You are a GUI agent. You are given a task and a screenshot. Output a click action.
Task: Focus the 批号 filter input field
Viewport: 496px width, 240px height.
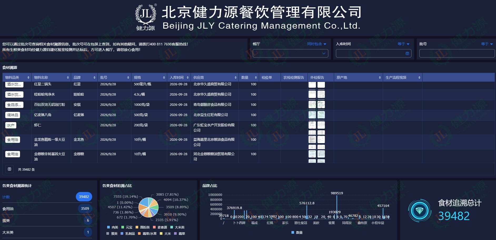click(457, 53)
